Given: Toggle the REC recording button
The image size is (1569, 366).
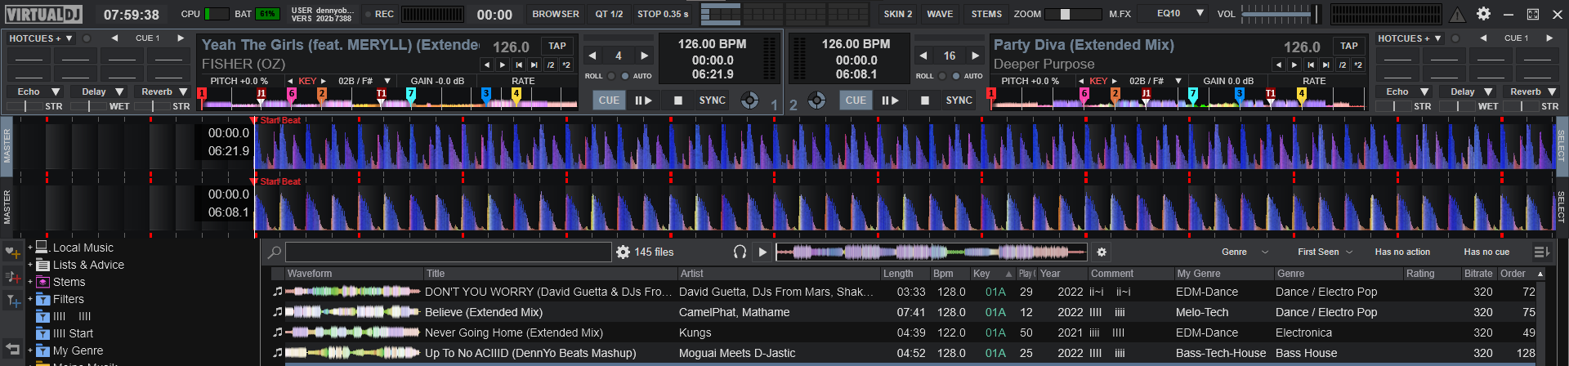Looking at the screenshot, I should pos(378,14).
